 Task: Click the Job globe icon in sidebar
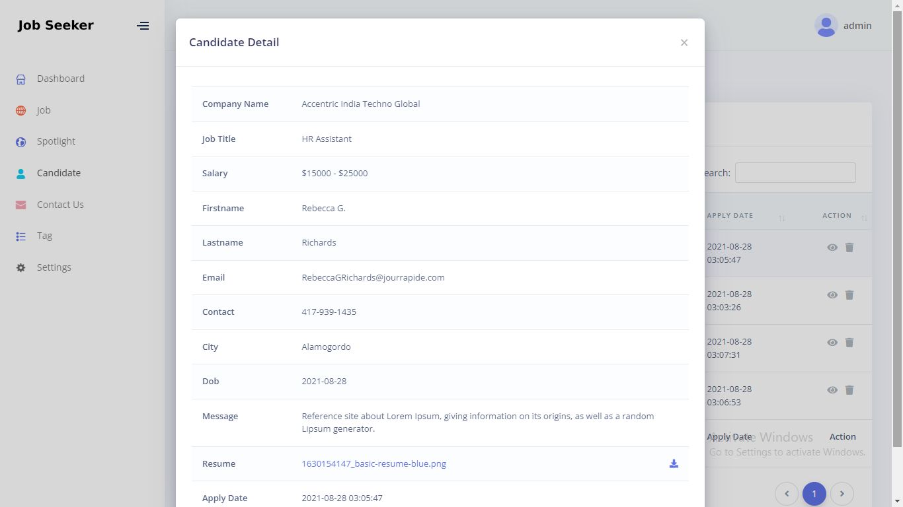[x=21, y=111]
